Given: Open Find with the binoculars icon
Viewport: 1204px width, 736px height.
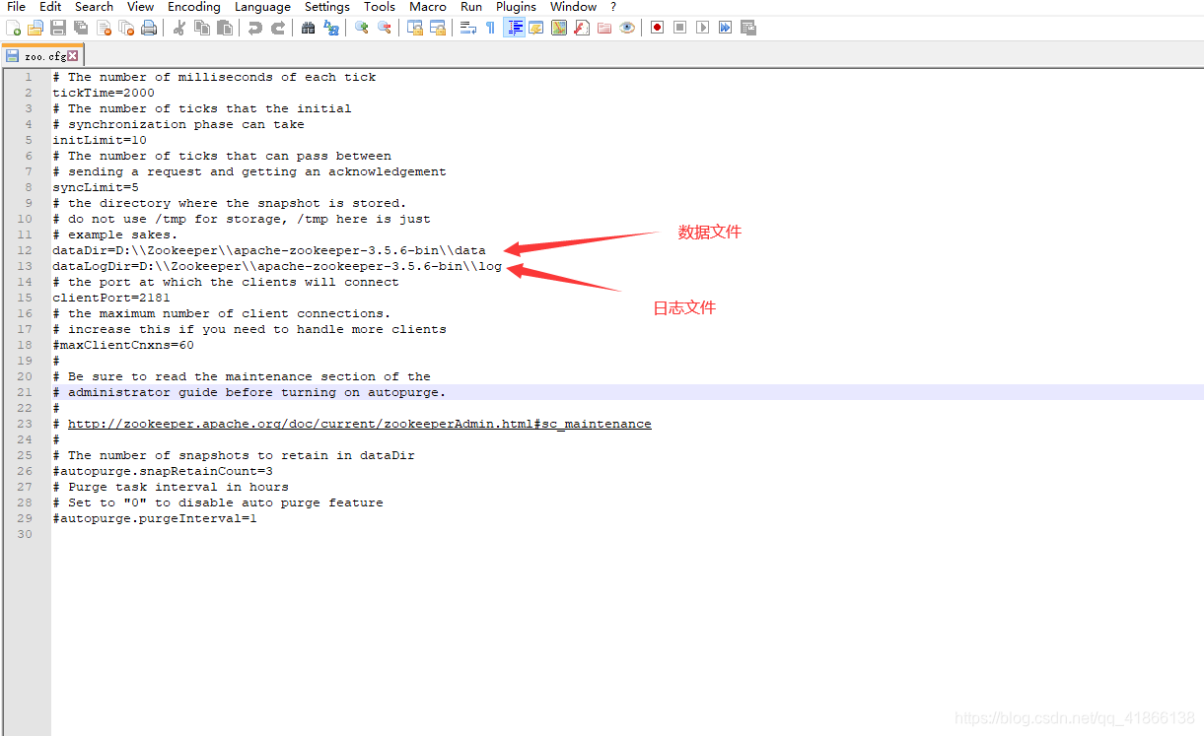Looking at the screenshot, I should [x=308, y=28].
